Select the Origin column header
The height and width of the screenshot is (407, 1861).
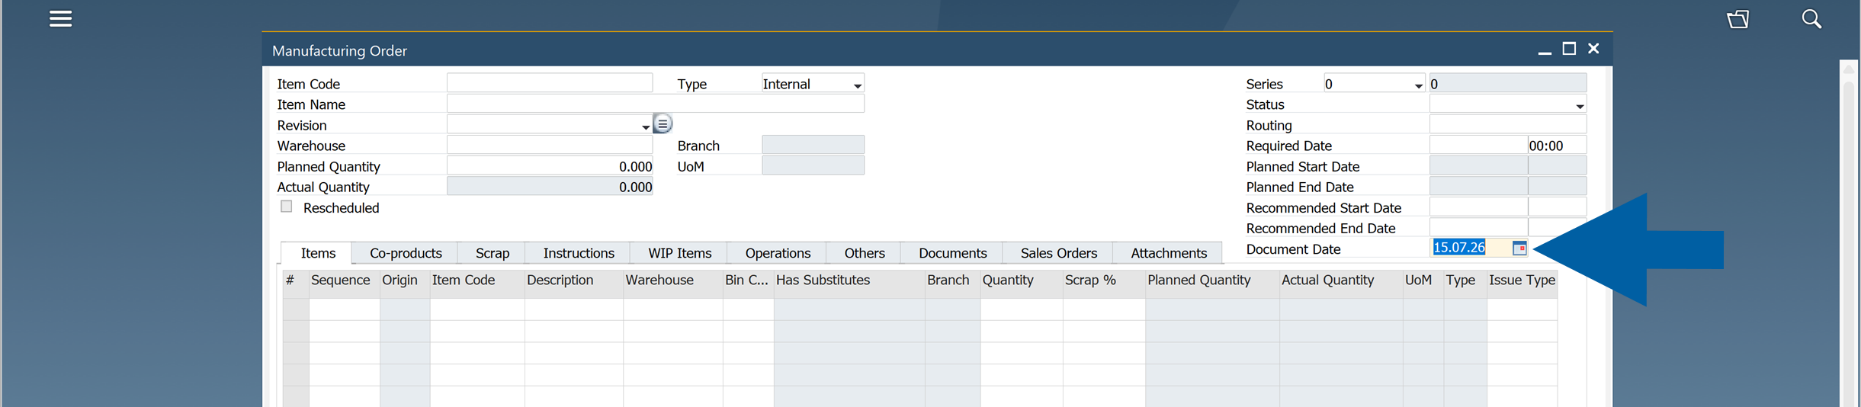tap(405, 280)
